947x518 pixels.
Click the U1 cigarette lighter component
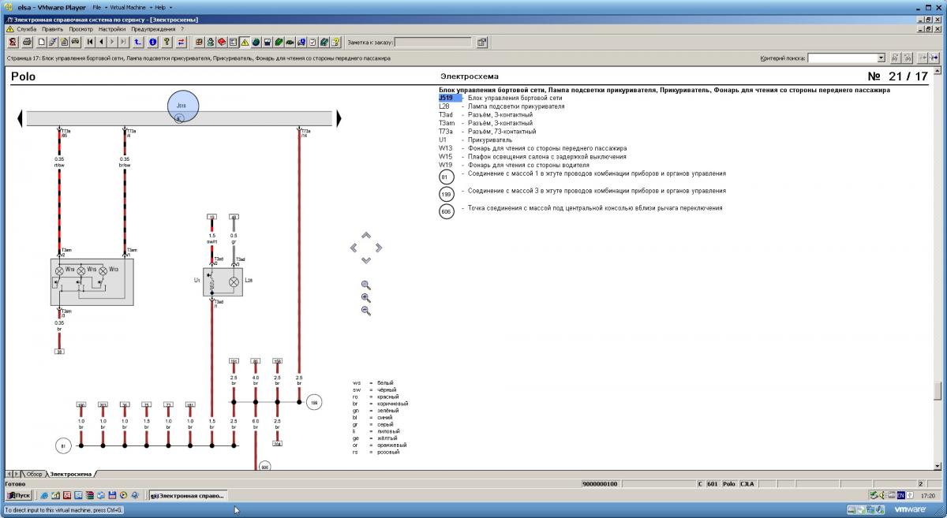pos(212,281)
